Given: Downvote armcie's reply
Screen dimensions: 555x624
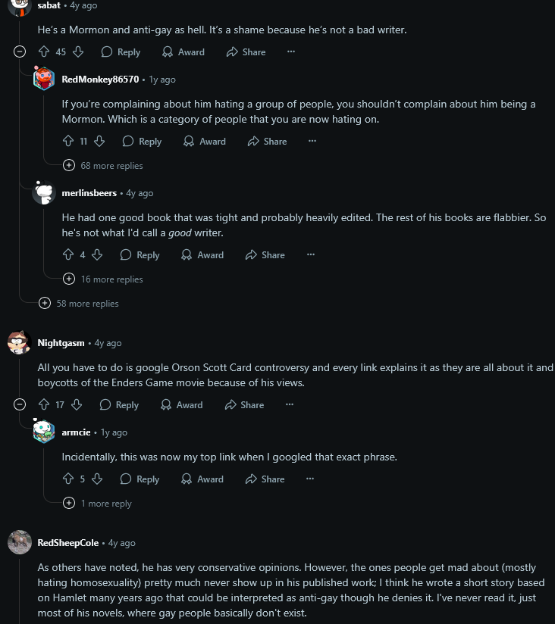Looking at the screenshot, I should (x=98, y=479).
